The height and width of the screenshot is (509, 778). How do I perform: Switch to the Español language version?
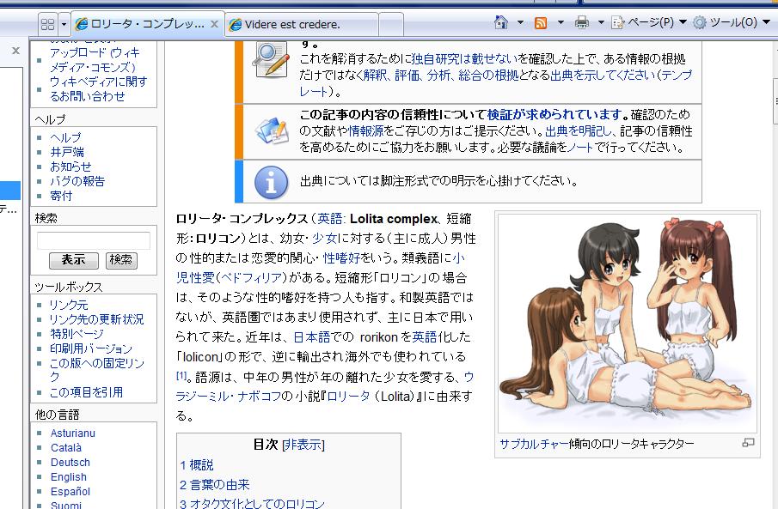pos(70,492)
